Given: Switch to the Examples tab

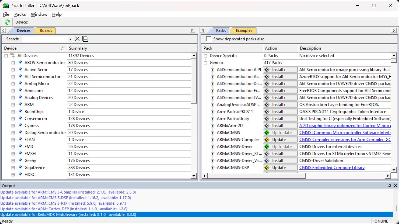Looking at the screenshot, I should [244, 30].
